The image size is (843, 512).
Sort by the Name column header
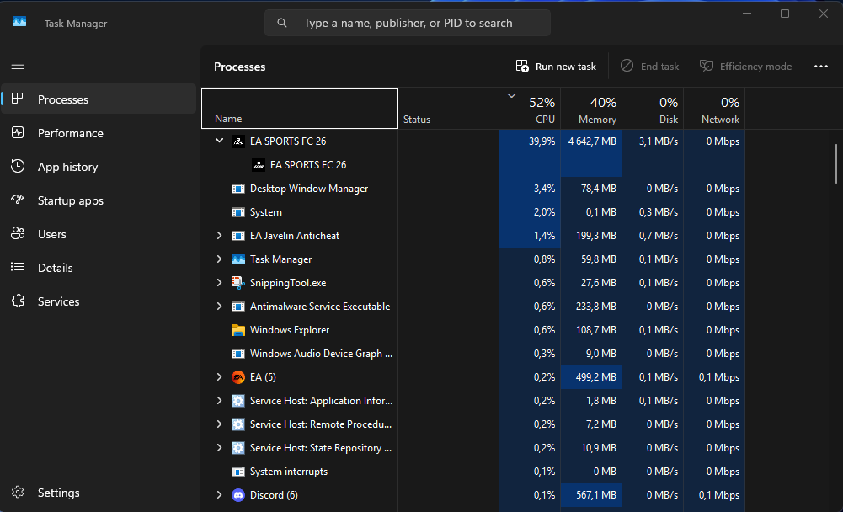pyautogui.click(x=300, y=109)
